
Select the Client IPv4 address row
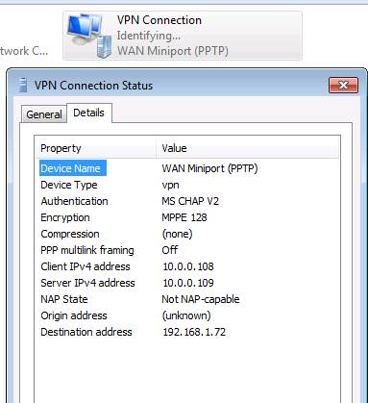click(x=187, y=266)
